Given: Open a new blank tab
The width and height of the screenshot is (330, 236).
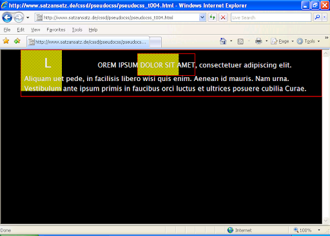Looking at the screenshot, I should 155,42.
